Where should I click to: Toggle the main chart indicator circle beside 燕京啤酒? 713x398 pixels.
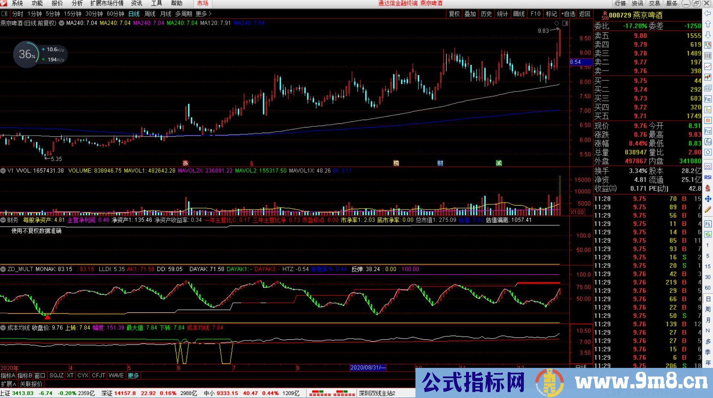point(61,23)
